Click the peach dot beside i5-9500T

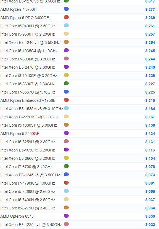(66, 34)
